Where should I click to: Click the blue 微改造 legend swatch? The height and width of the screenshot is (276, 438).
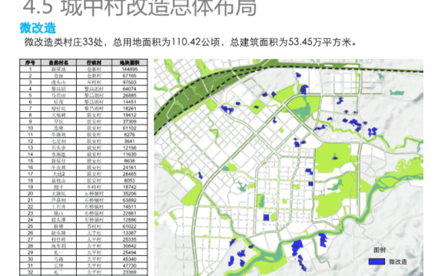[x=377, y=261]
